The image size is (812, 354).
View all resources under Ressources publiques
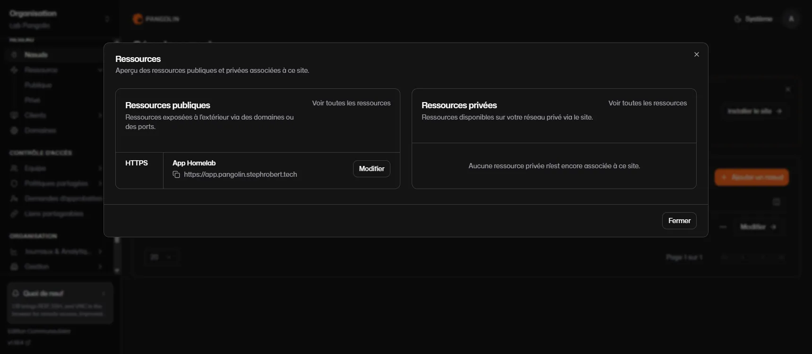(351, 103)
